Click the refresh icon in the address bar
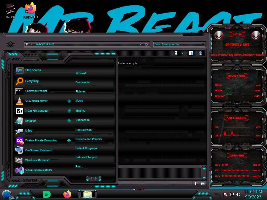Viewport: 267px width, 200px height. 146,44
